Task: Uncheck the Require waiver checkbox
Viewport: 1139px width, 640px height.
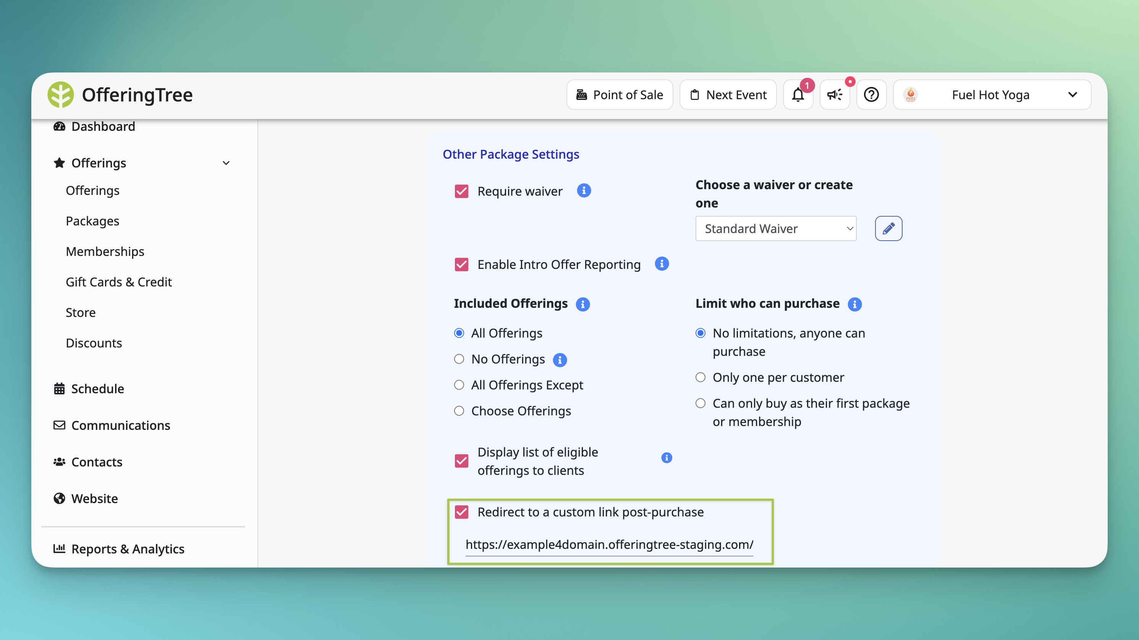Action: point(461,191)
